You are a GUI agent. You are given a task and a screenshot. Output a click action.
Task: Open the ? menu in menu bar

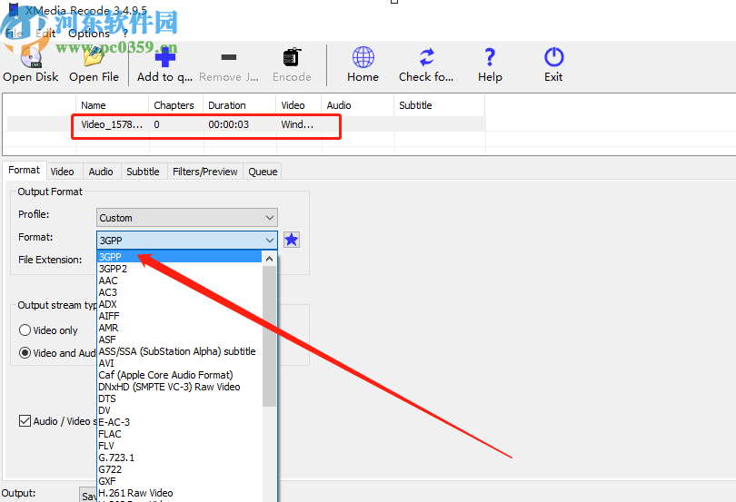pyautogui.click(x=125, y=34)
